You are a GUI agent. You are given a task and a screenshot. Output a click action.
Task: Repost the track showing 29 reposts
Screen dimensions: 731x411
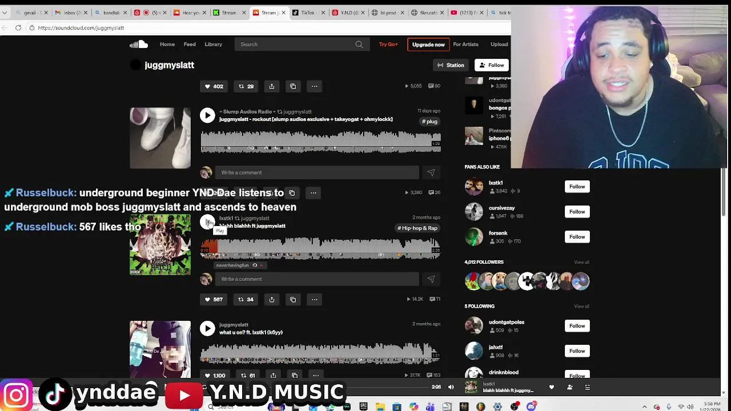click(246, 86)
